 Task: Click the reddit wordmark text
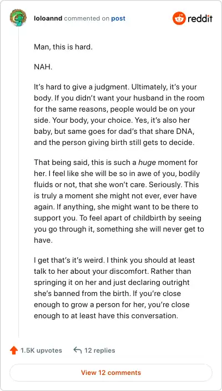pos(200,18)
